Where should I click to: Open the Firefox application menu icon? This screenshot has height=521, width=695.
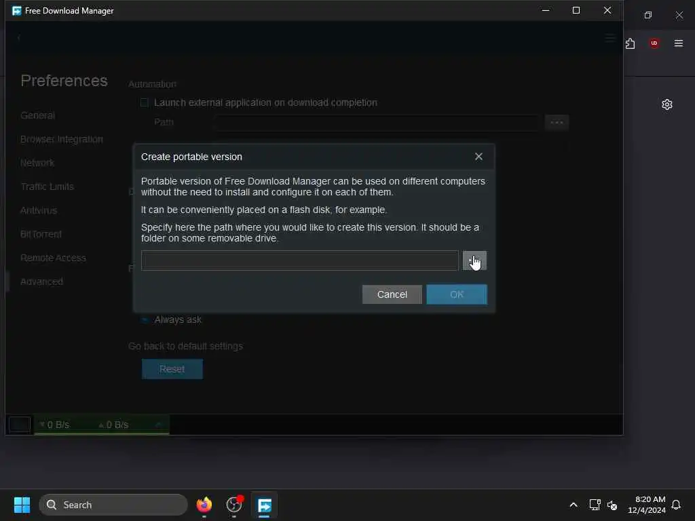point(679,43)
